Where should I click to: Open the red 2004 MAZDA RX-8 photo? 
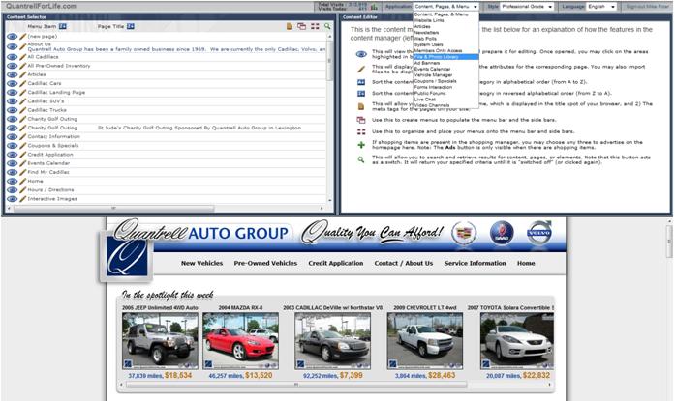pyautogui.click(x=240, y=341)
